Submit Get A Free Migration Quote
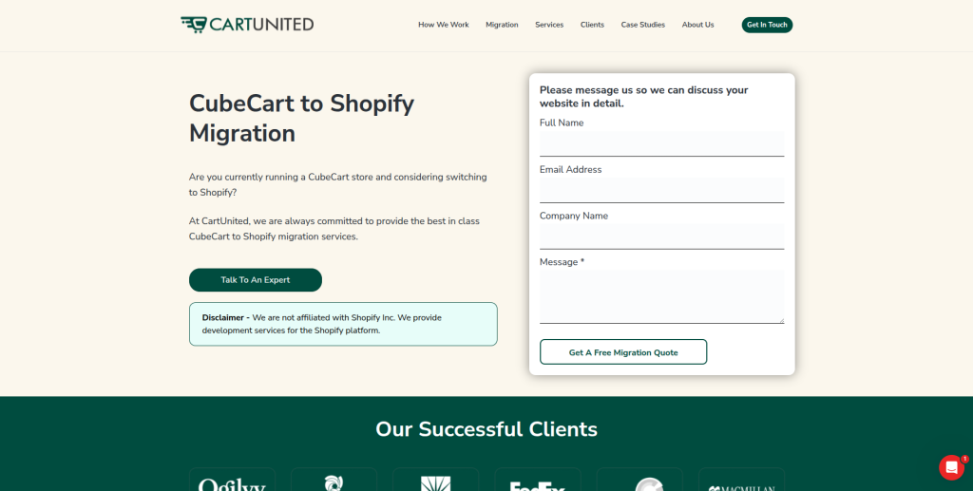 coord(623,352)
